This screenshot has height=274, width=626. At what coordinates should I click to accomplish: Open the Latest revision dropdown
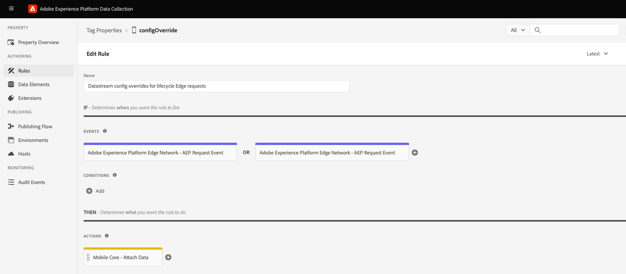(597, 54)
